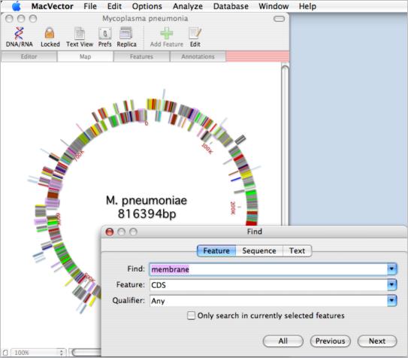Open the File menu
The width and height of the screenshot is (408, 358).
click(90, 6)
